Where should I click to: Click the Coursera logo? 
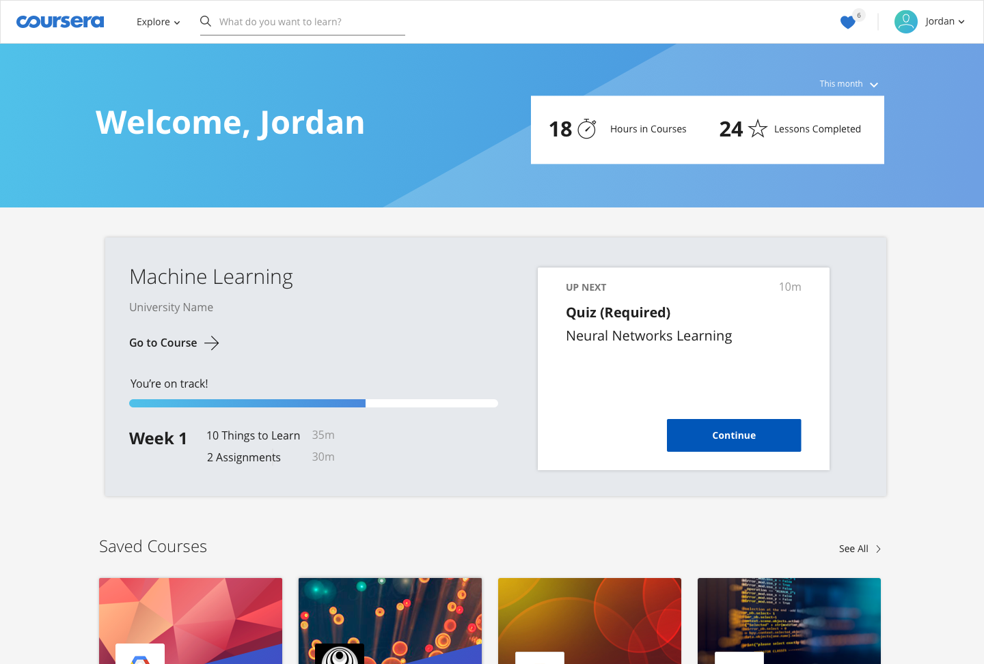[x=60, y=22]
